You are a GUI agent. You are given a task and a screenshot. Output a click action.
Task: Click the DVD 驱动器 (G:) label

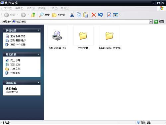pos(57,48)
